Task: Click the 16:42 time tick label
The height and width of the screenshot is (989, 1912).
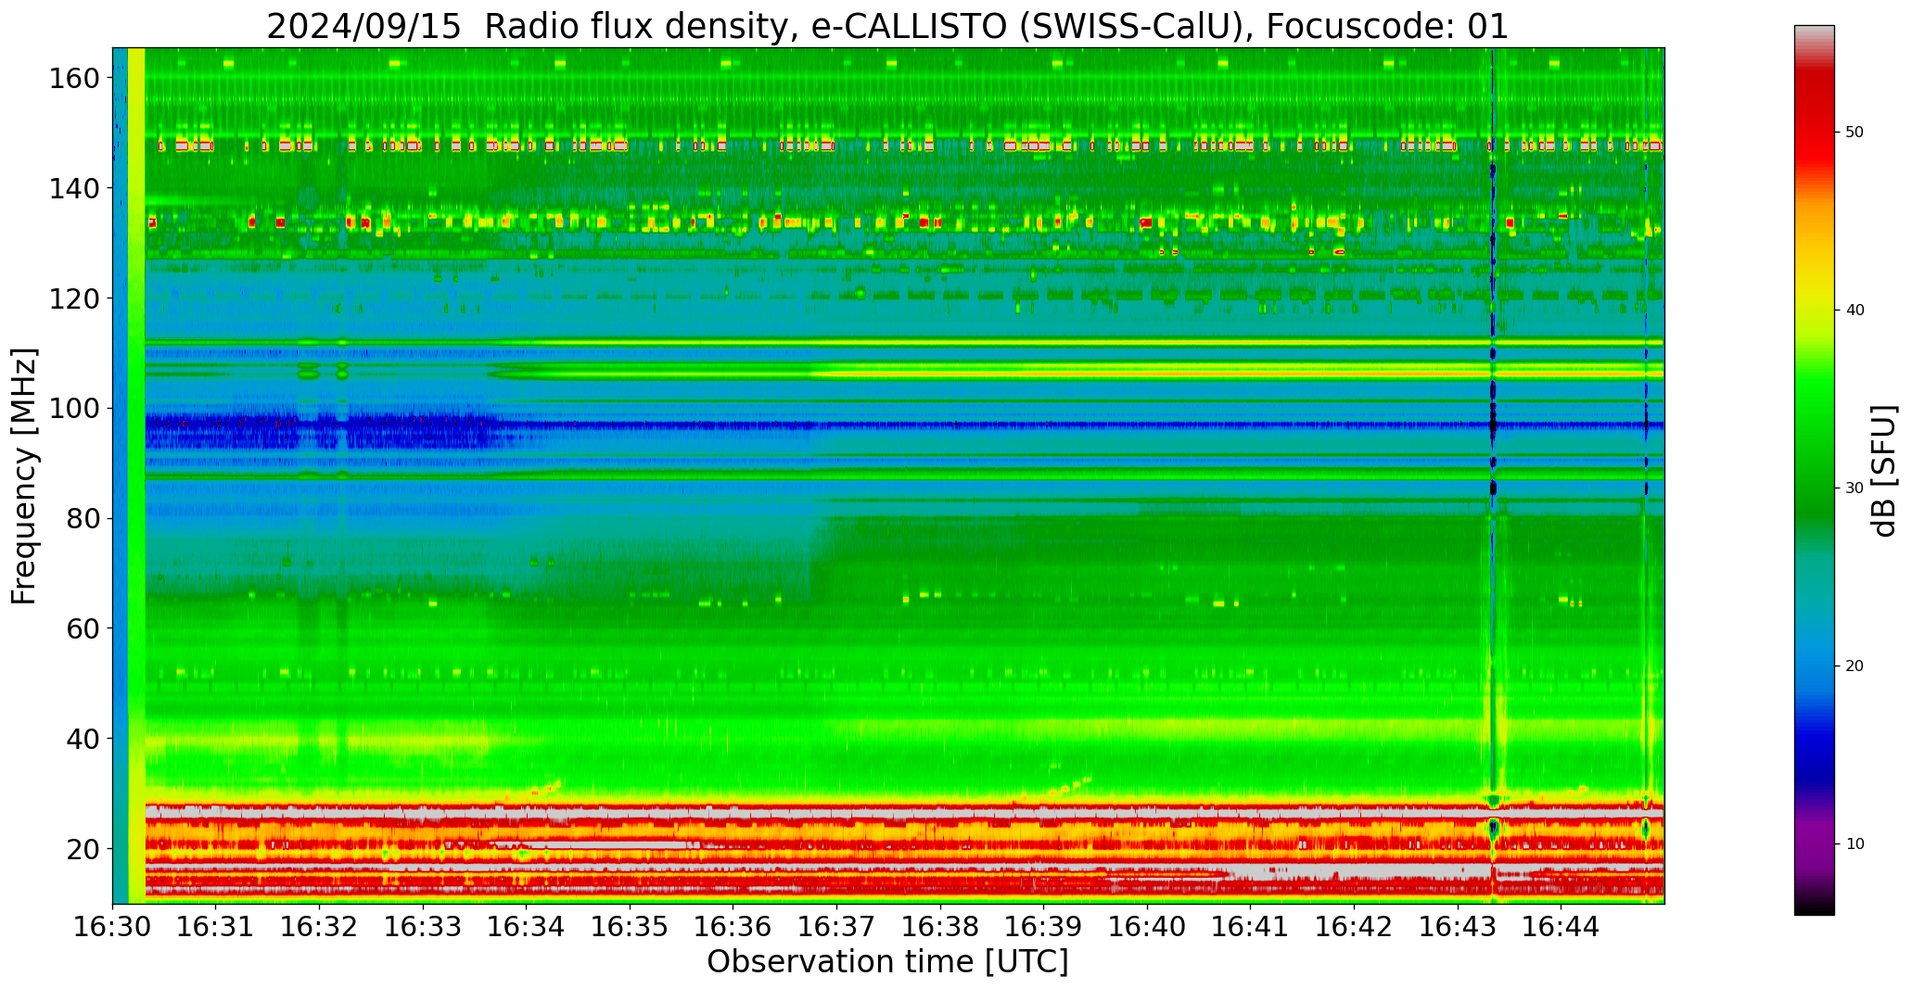Action: [1354, 926]
